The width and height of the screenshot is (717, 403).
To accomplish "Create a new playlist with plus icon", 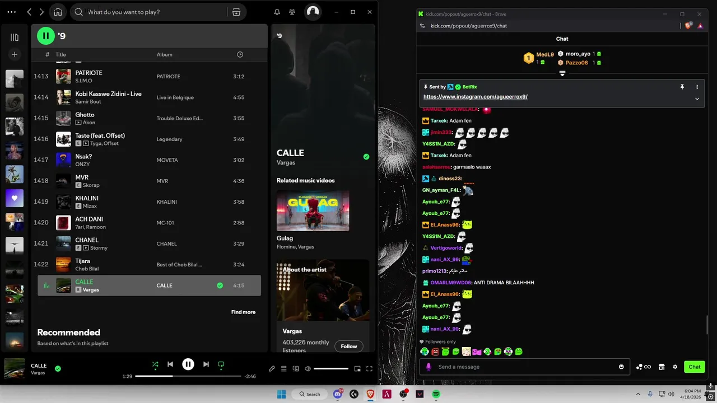I will pyautogui.click(x=15, y=54).
